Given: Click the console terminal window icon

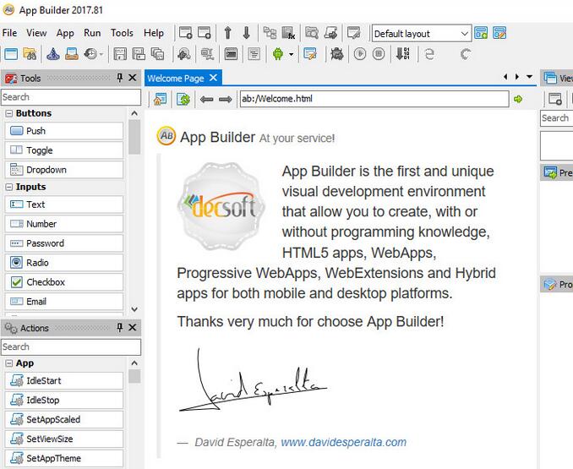Looking at the screenshot, I should (x=231, y=54).
